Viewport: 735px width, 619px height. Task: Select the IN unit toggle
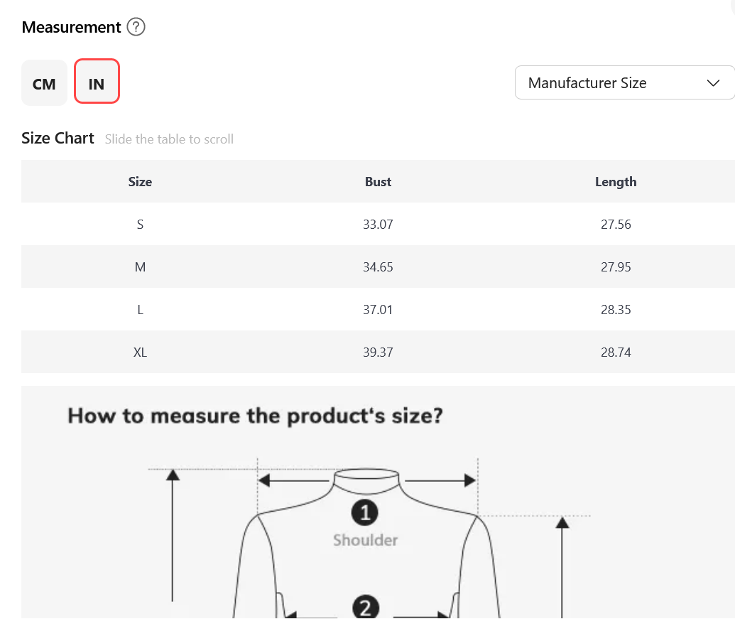tap(97, 81)
